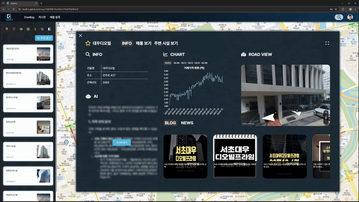
Task: Click the AI robot icon
Action: 88,97
